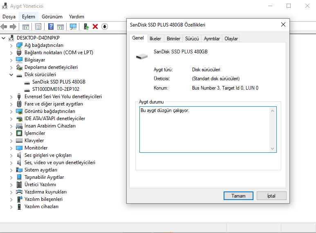Switch to the İlkeler tab

156,39
